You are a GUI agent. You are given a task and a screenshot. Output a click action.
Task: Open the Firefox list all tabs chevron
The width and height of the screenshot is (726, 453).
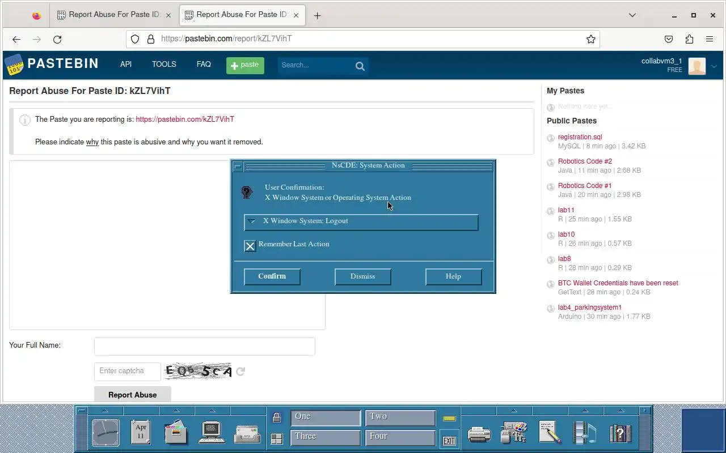[632, 15]
